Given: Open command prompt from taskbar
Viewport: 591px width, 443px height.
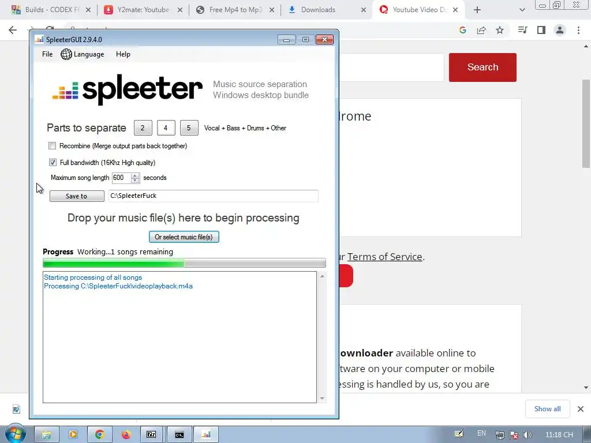Looking at the screenshot, I should coord(179,435).
